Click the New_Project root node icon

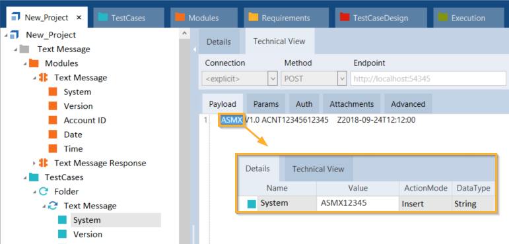tap(15, 35)
